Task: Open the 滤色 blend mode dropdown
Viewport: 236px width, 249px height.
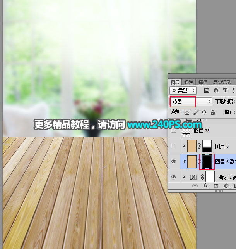Action: point(192,101)
